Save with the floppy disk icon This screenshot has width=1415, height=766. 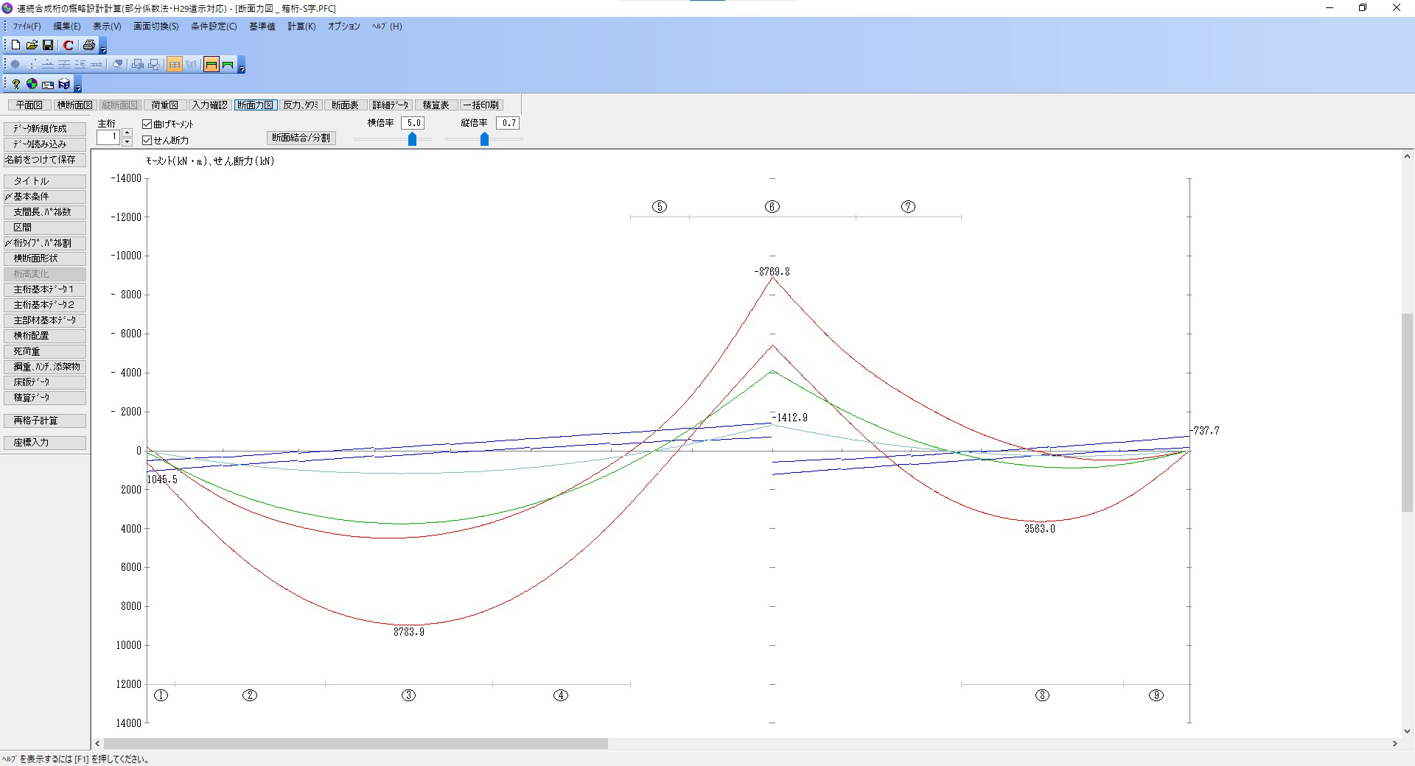point(48,45)
